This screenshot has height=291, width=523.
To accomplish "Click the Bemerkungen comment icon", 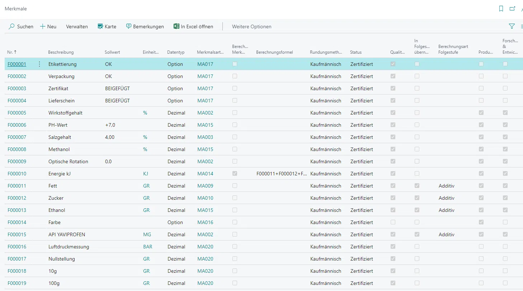I will coord(129,26).
